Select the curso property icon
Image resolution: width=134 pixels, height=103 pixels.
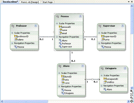[x=63, y=83]
